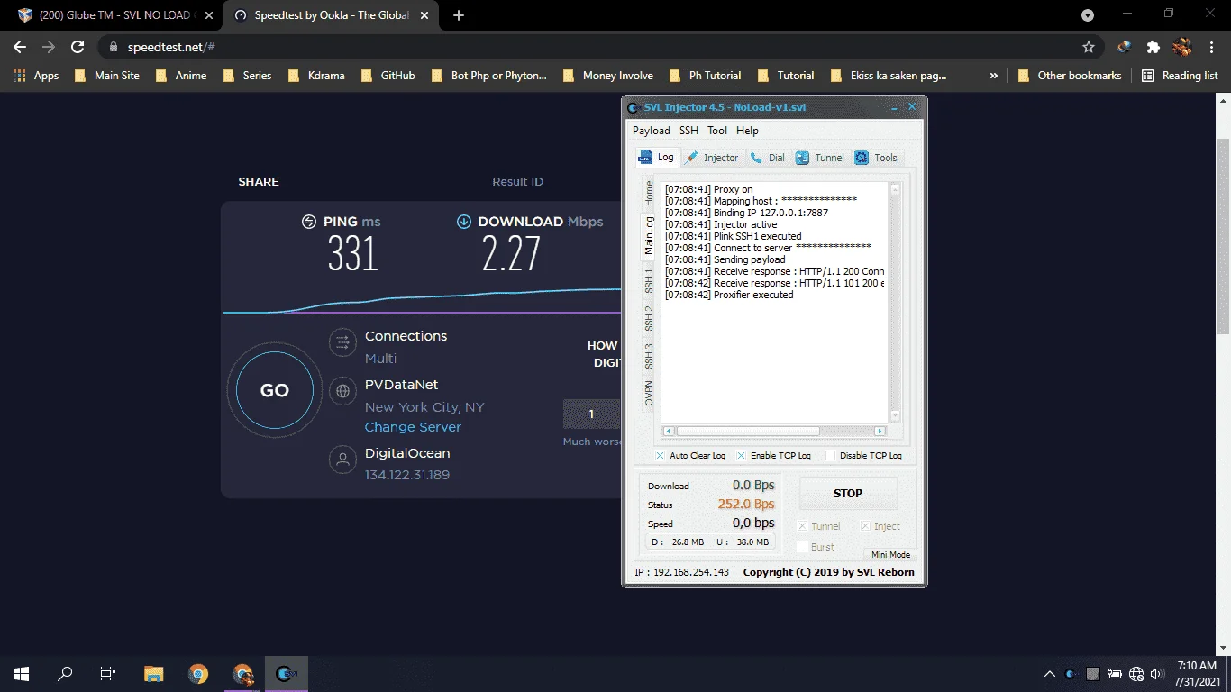
Task: Switch to the Dial tab
Action: pyautogui.click(x=768, y=158)
